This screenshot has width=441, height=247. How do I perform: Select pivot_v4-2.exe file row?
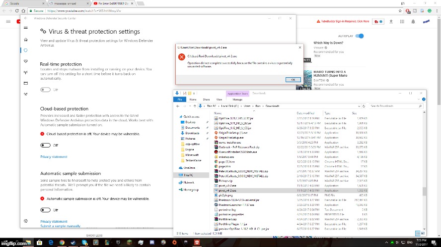coord(291,191)
